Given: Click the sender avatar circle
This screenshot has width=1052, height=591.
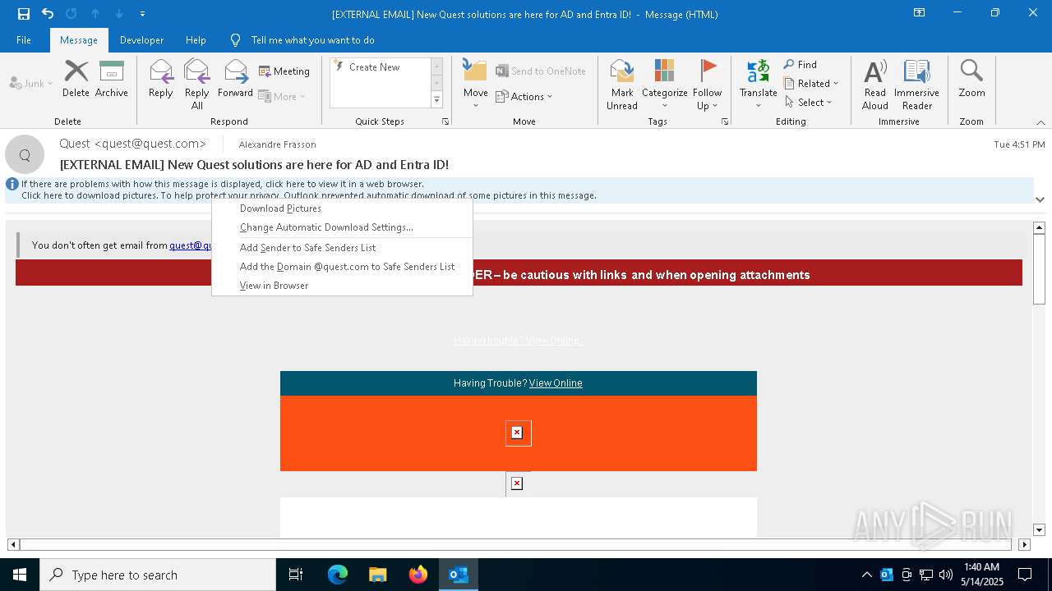Looking at the screenshot, I should pyautogui.click(x=25, y=154).
